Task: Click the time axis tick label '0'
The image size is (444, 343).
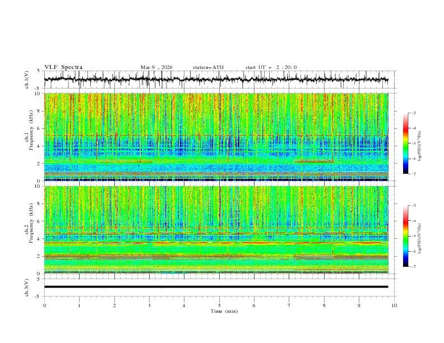Action: [44, 305]
